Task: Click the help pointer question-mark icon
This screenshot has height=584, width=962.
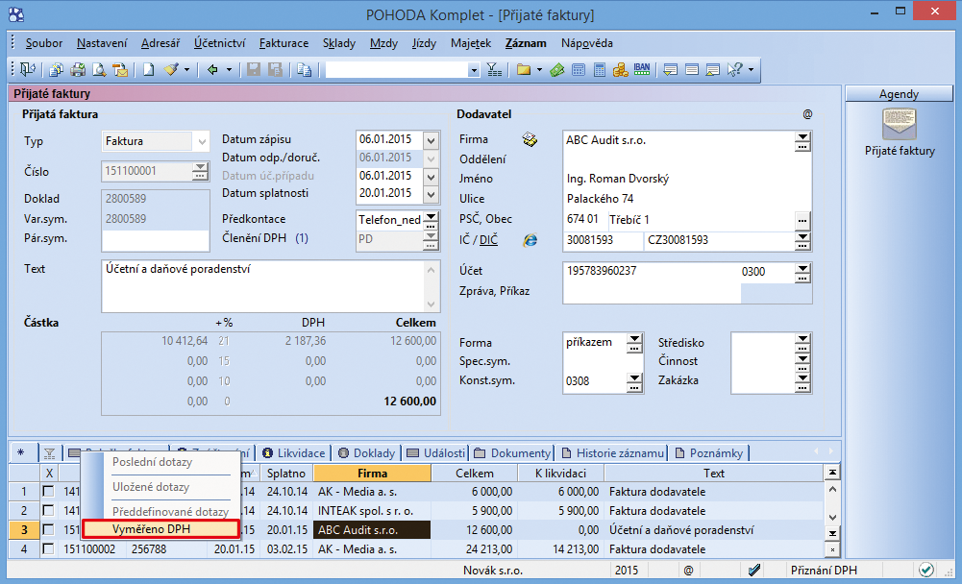Action: point(734,69)
